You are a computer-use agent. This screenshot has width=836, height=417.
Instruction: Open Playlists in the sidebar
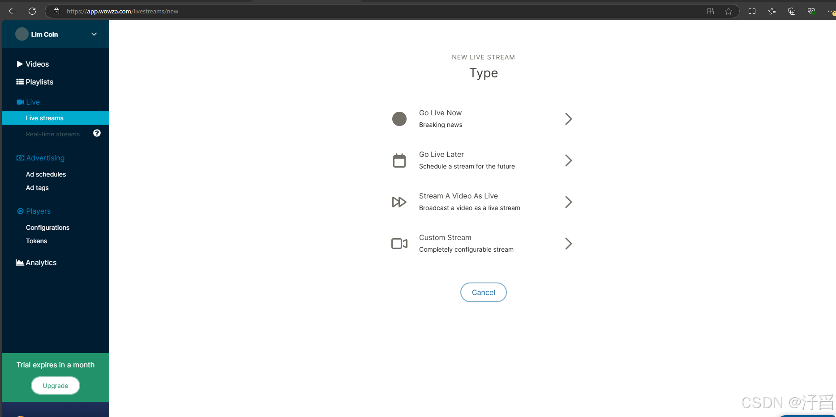tap(35, 82)
